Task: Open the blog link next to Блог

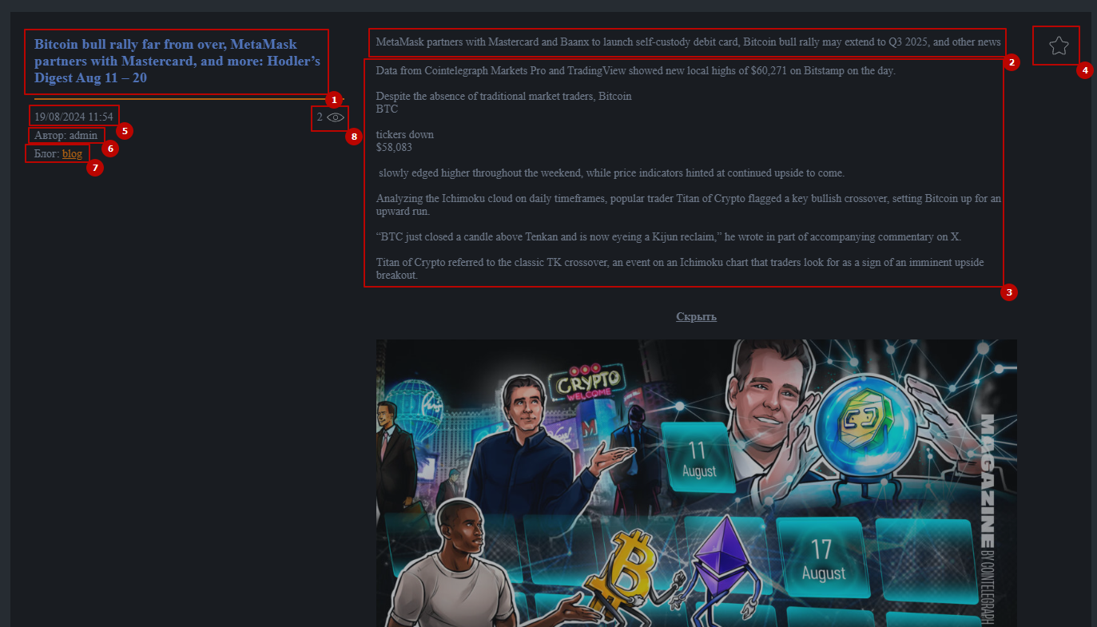Action: (x=72, y=153)
